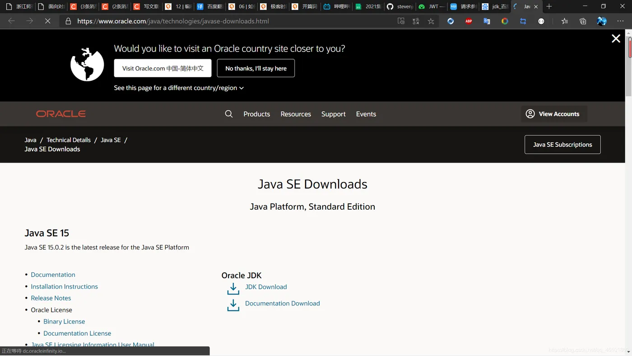Viewport: 632px width, 356px height.
Task: Switch to the 百度翻译 tab
Action: click(x=210, y=6)
